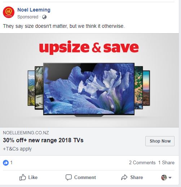This screenshot has height=187, width=181.
Task: Click the Share arrow icon
Action: (124, 177)
